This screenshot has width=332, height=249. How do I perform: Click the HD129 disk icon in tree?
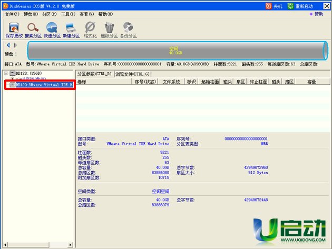coord(13,85)
